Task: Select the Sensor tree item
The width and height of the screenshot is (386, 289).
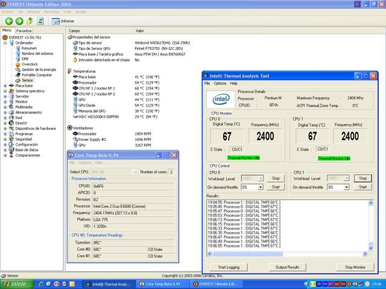Action: click(x=27, y=80)
